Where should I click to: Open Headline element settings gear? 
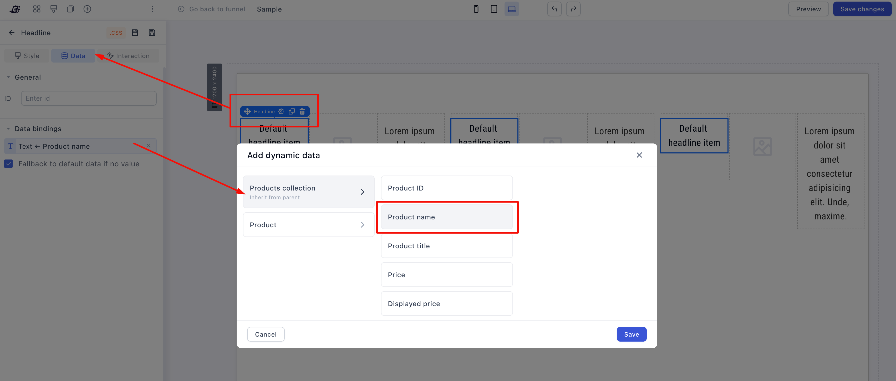281,112
